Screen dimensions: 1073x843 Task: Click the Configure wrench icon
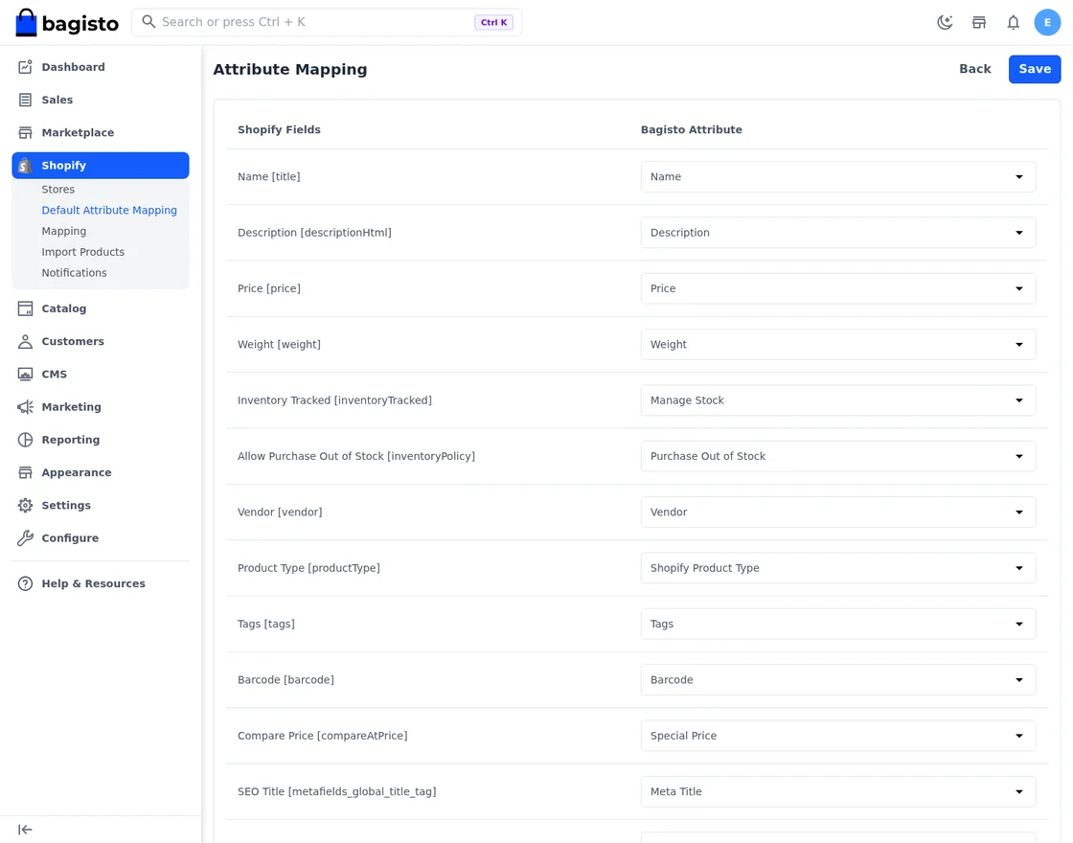pyautogui.click(x=25, y=538)
